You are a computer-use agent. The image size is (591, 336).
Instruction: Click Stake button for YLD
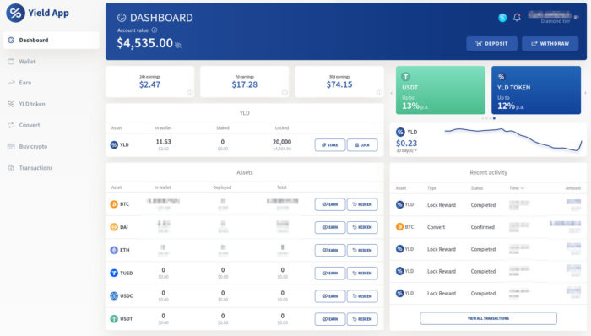coord(330,145)
